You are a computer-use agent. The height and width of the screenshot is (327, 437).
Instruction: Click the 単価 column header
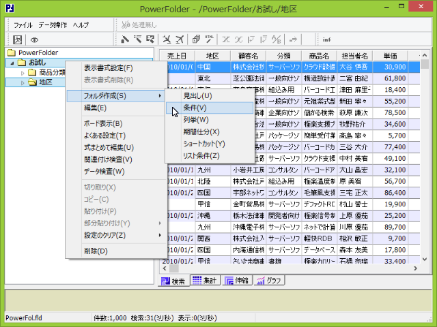(390, 56)
